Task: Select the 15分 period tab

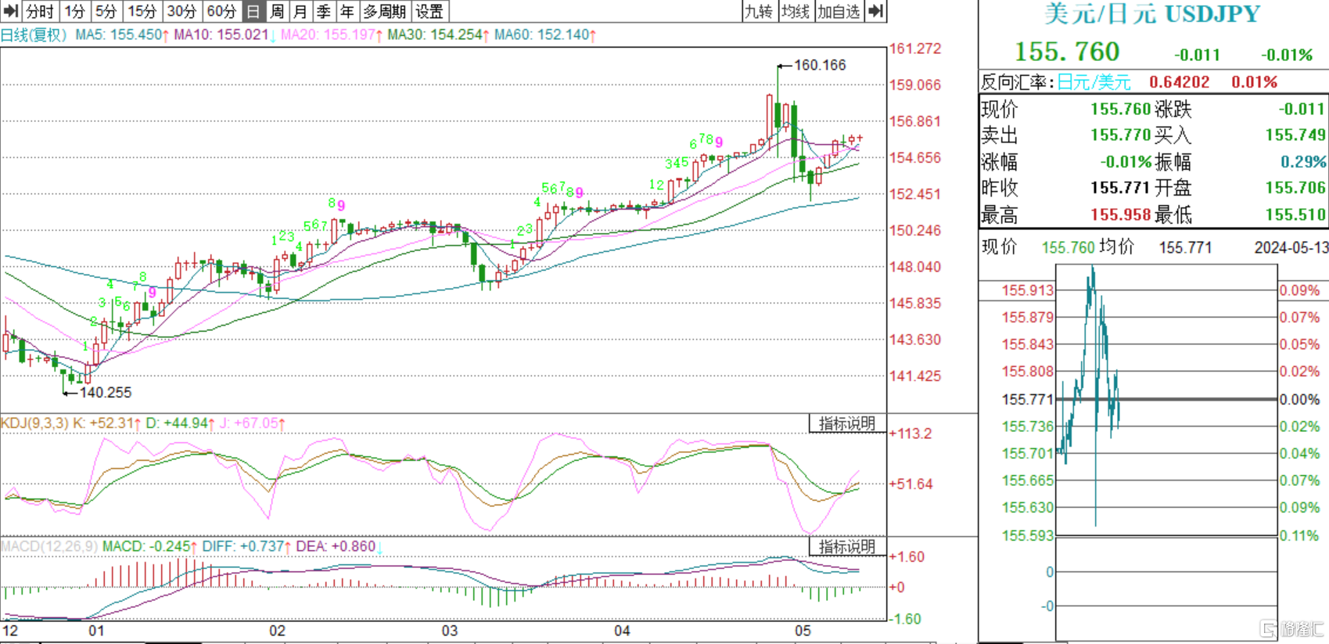Action: click(x=142, y=11)
